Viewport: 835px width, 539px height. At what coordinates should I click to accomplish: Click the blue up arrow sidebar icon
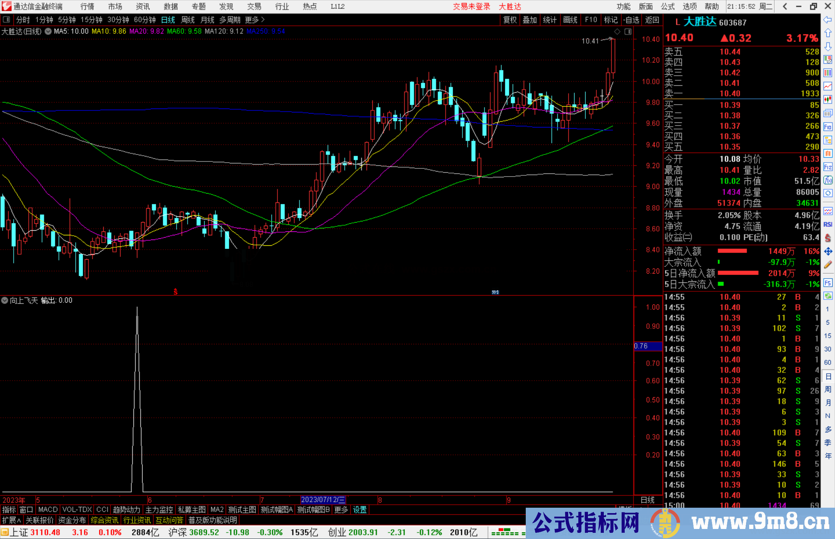coord(828,33)
